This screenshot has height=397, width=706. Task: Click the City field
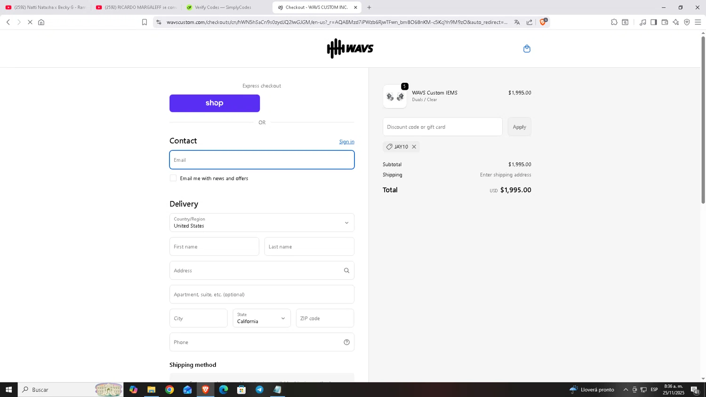199,318
